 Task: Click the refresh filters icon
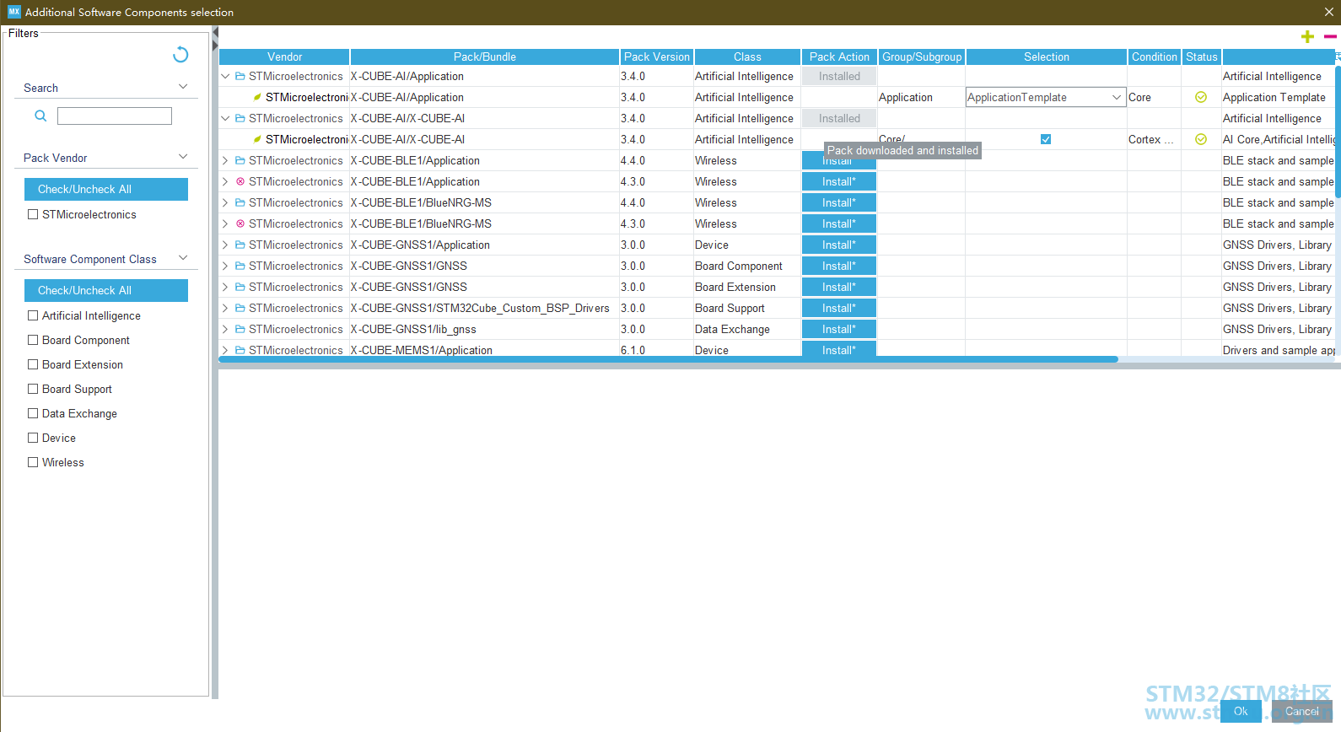coord(180,55)
